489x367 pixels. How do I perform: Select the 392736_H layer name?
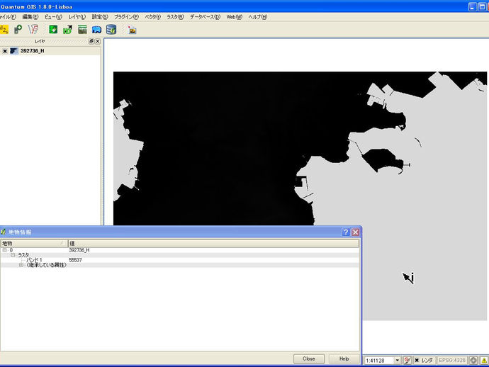tap(32, 51)
